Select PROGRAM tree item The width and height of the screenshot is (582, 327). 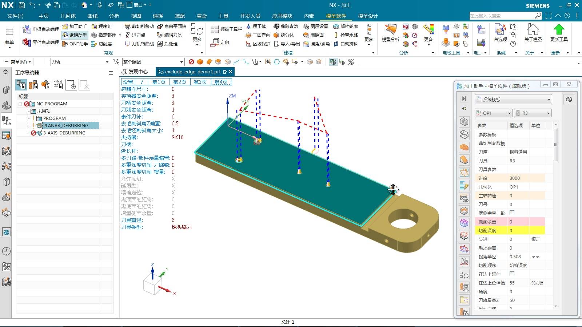tap(54, 118)
